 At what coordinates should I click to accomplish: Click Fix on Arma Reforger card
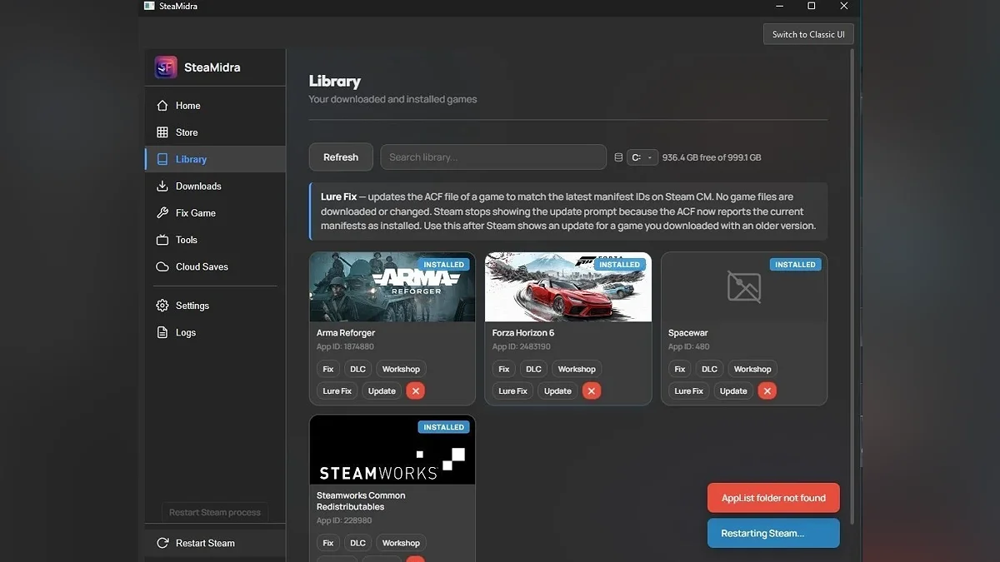[x=328, y=369]
